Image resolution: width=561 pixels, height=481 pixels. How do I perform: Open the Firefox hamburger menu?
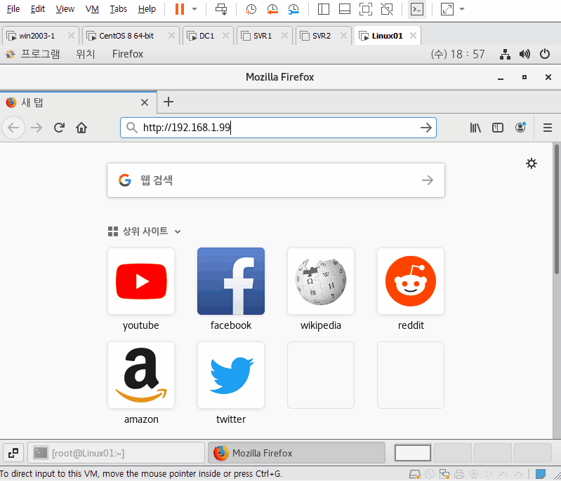pyautogui.click(x=548, y=128)
